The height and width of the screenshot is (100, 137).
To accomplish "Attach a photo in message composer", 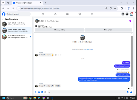I will coord(39,92).
